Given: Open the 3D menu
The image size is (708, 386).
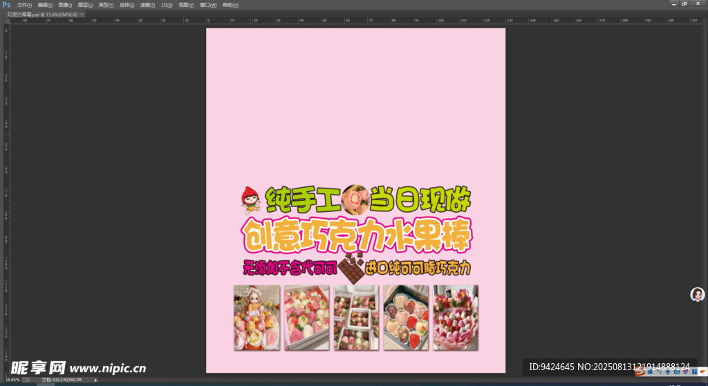Looking at the screenshot, I should tap(167, 5).
